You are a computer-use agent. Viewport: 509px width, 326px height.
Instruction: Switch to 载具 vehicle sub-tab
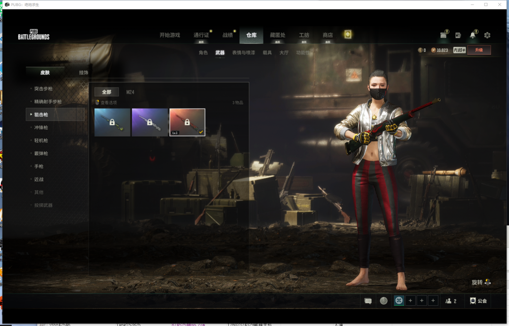(x=267, y=53)
